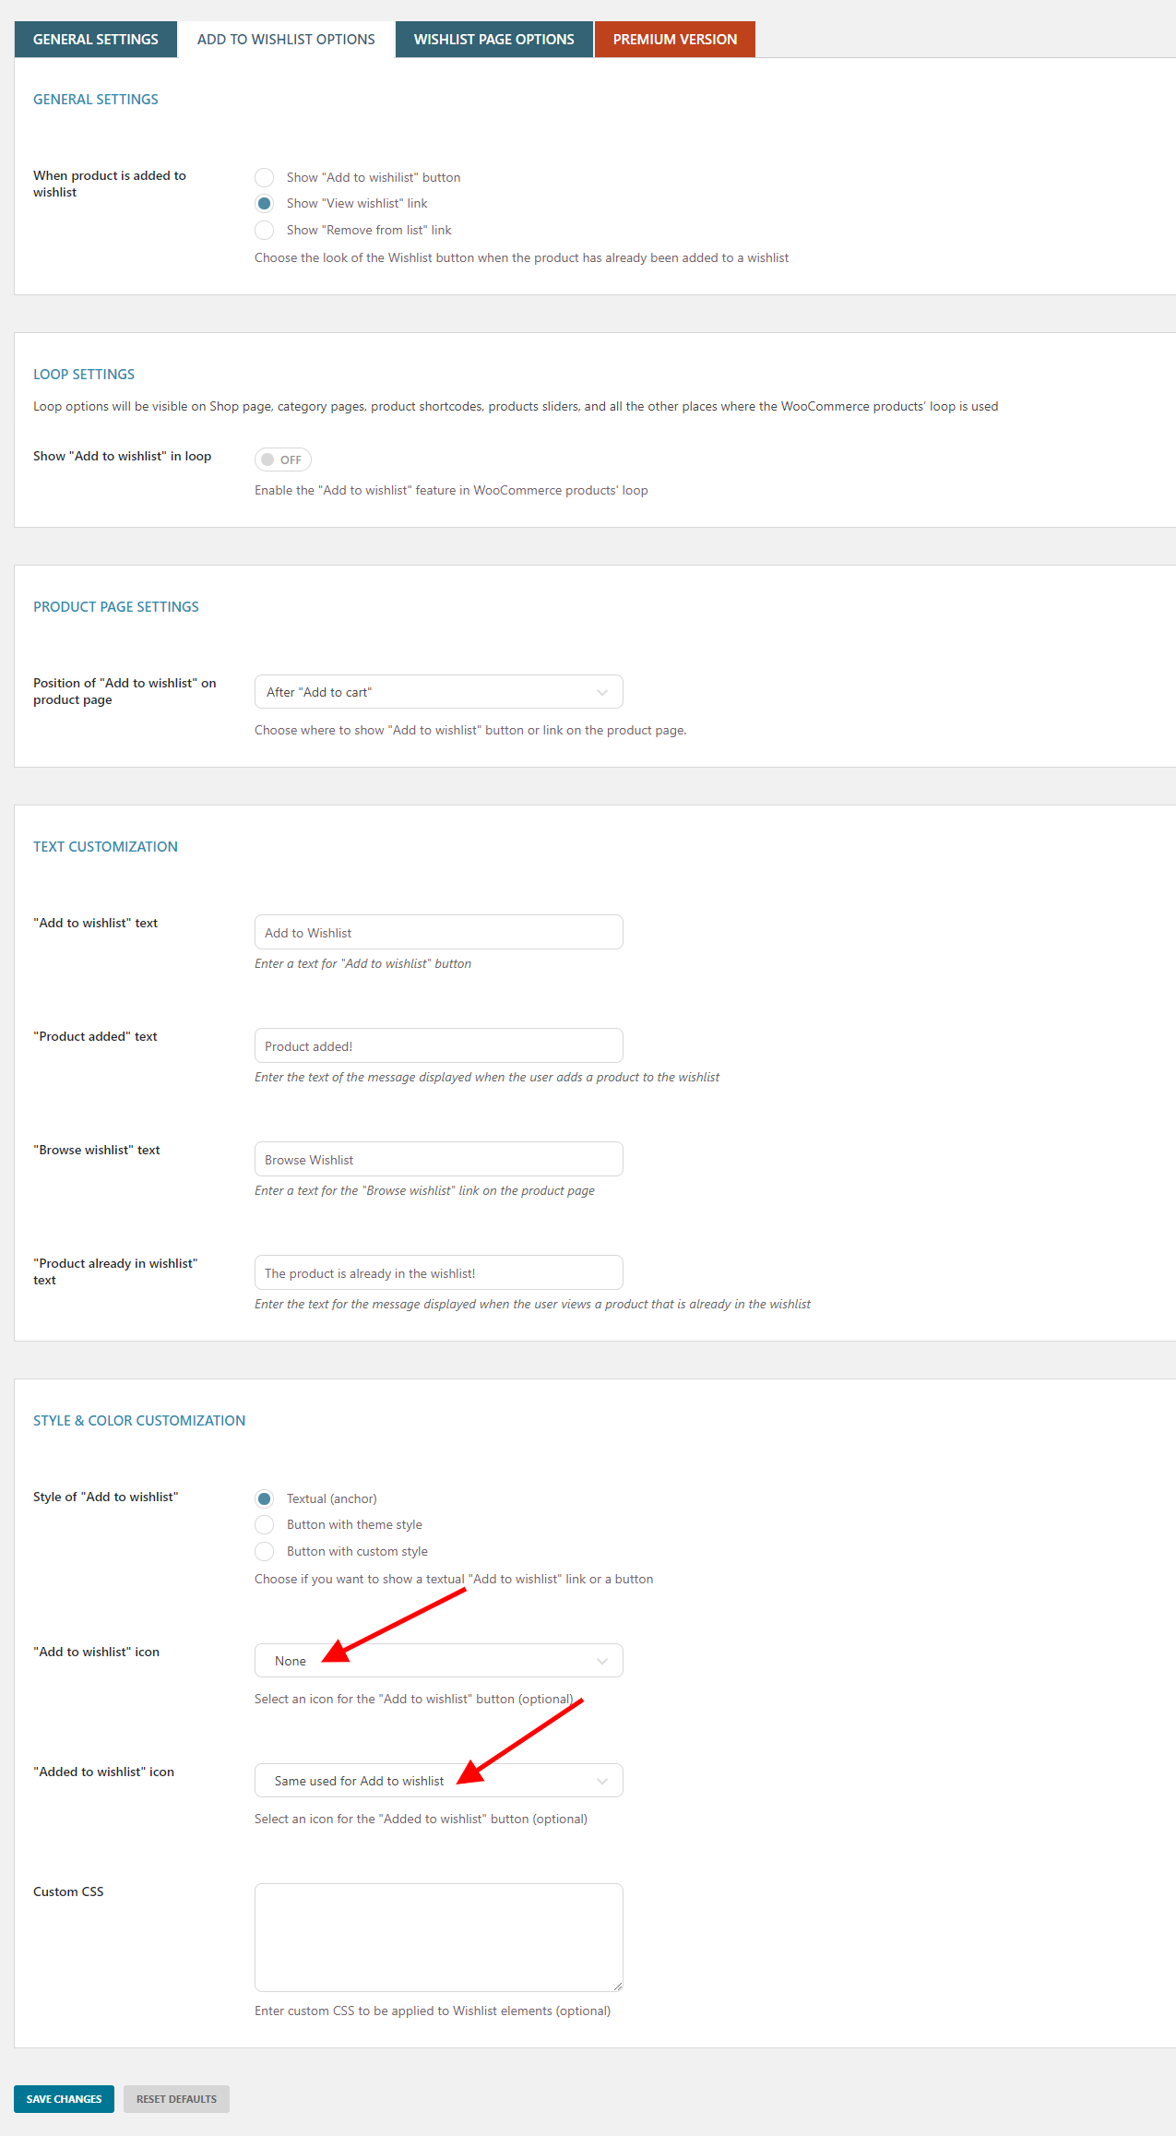Click the Loop Settings section heading
Image resolution: width=1176 pixels, height=2136 pixels.
click(84, 375)
